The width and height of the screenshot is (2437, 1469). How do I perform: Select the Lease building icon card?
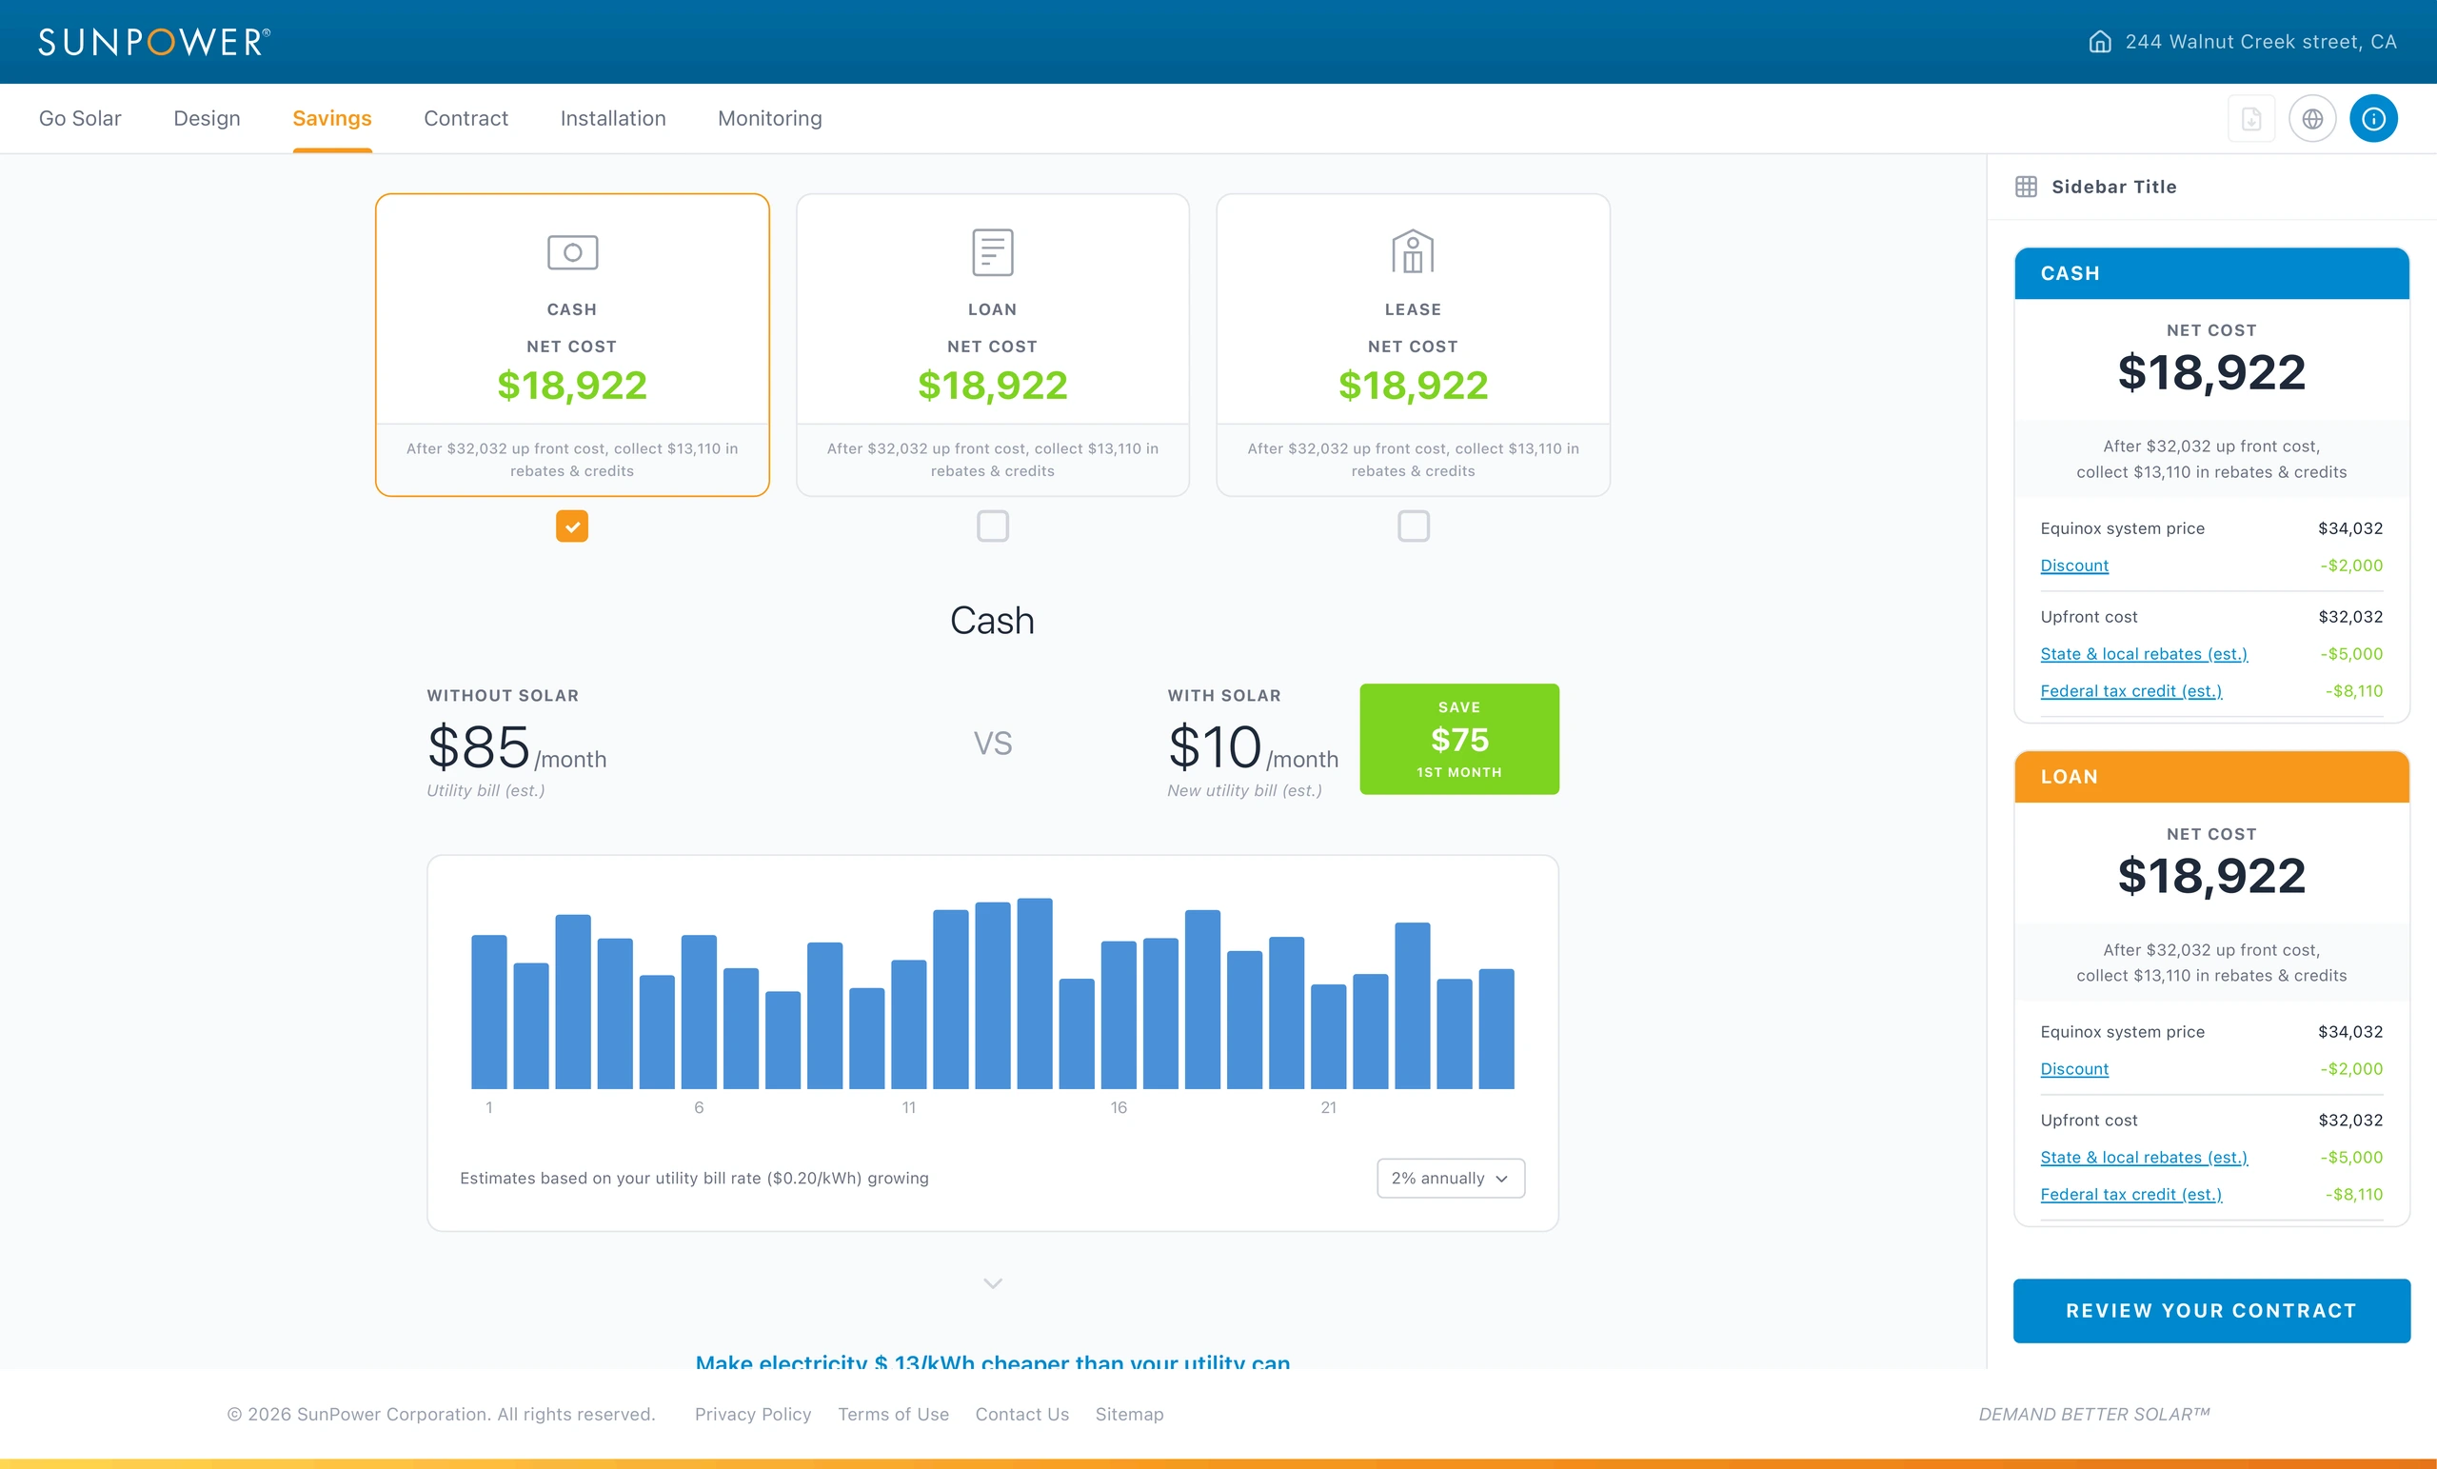(x=1413, y=252)
